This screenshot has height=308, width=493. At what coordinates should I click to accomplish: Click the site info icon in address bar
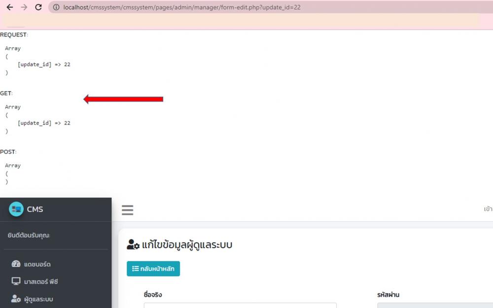click(x=56, y=7)
